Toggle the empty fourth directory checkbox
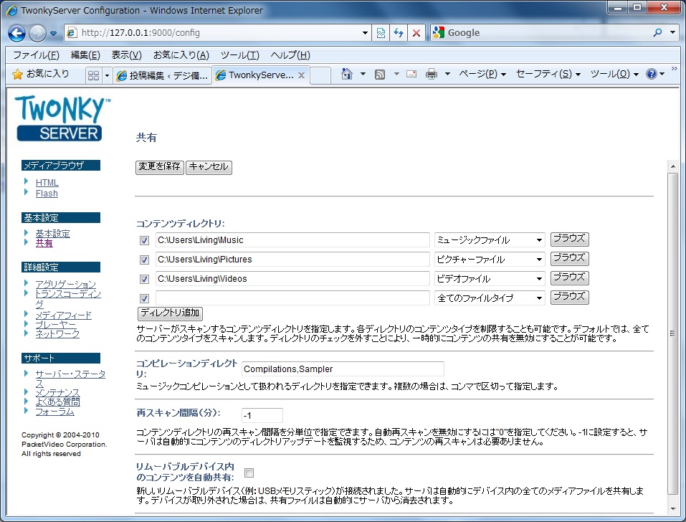686x522 pixels. point(144,298)
